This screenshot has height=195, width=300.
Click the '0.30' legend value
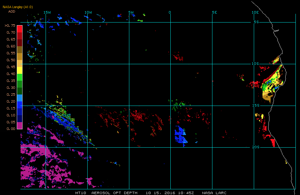click(11, 88)
